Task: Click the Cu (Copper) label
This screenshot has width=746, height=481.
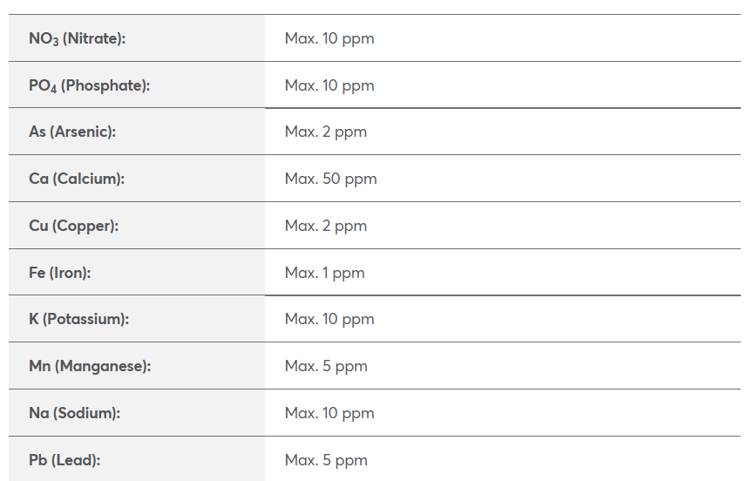Action: (x=73, y=226)
